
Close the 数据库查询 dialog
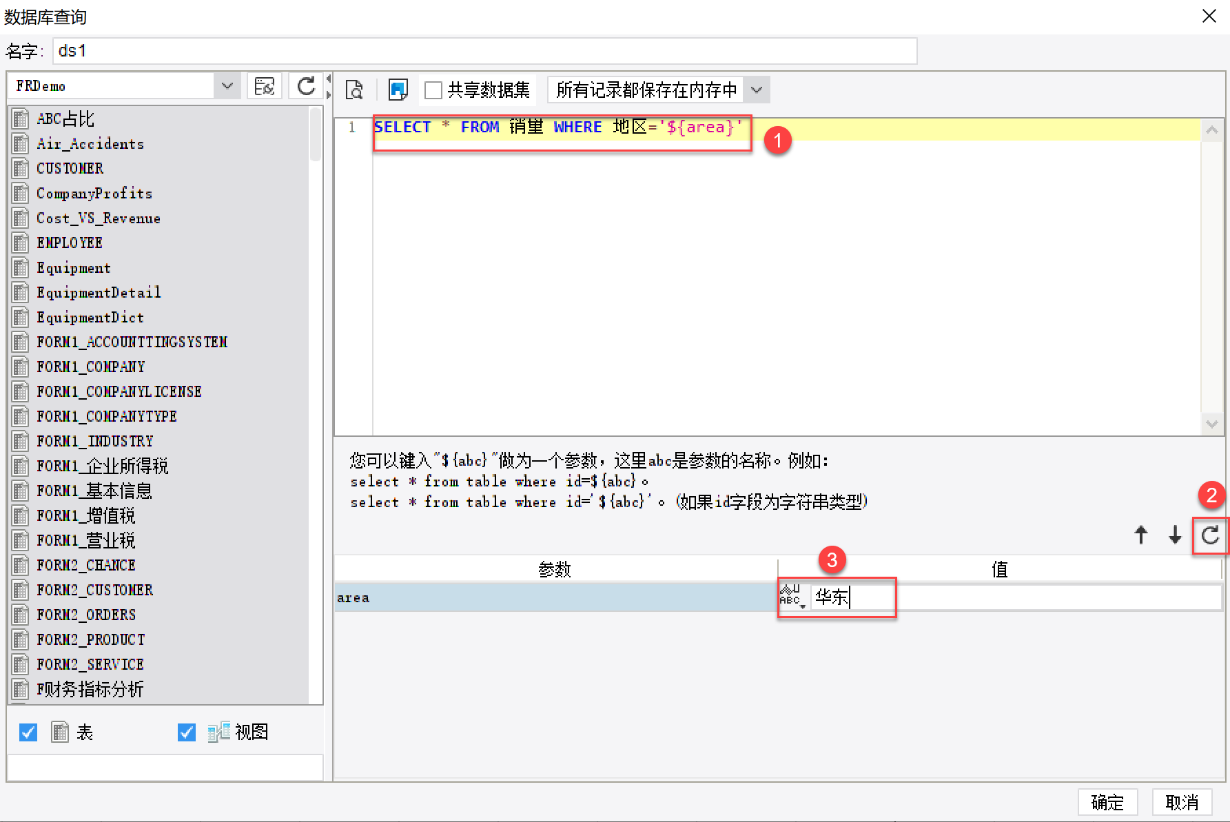click(x=1209, y=16)
